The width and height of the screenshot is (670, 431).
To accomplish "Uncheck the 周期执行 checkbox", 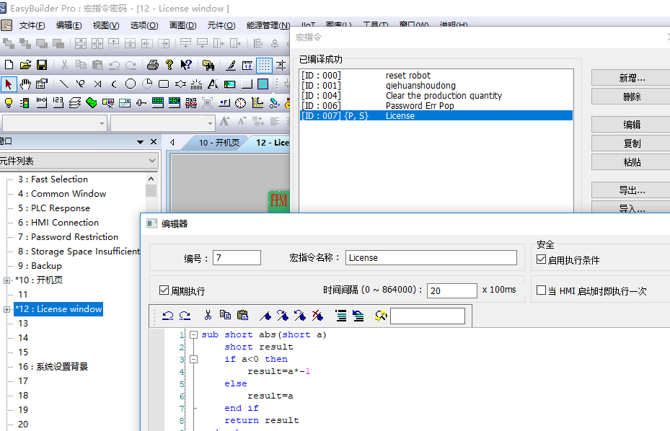I will pyautogui.click(x=164, y=290).
